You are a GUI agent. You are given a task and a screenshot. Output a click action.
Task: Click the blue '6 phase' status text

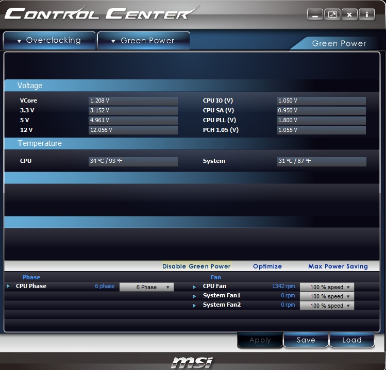point(105,286)
